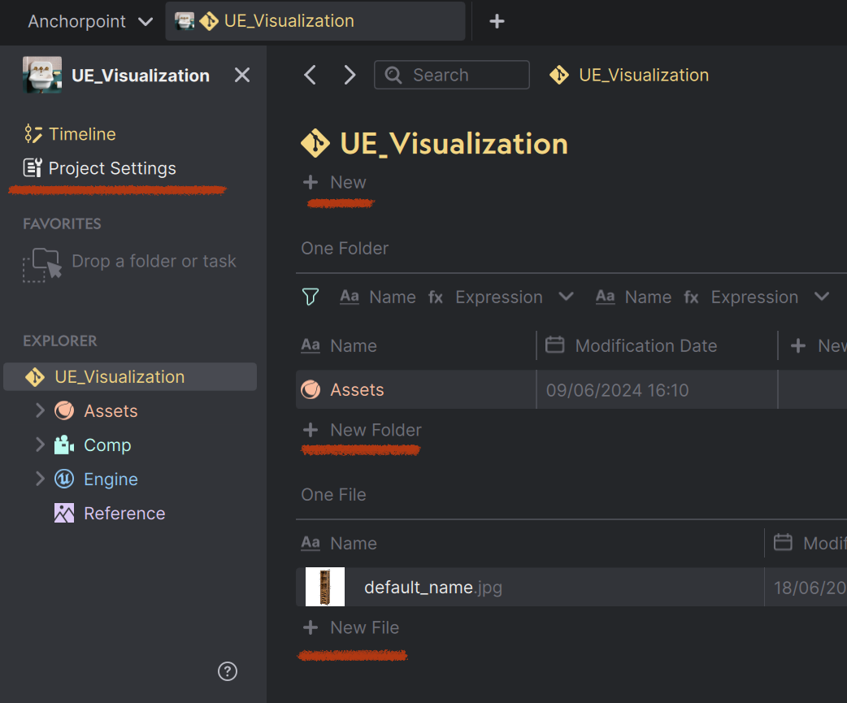The image size is (847, 703).
Task: Select the Comp camera icon in Explorer
Action: [x=63, y=445]
